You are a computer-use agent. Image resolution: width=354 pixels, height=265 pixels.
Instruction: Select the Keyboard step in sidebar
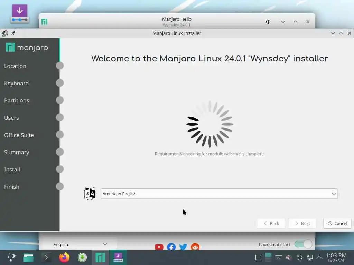tap(16, 84)
